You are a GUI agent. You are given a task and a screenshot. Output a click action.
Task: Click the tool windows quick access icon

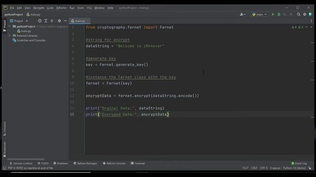point(4,168)
